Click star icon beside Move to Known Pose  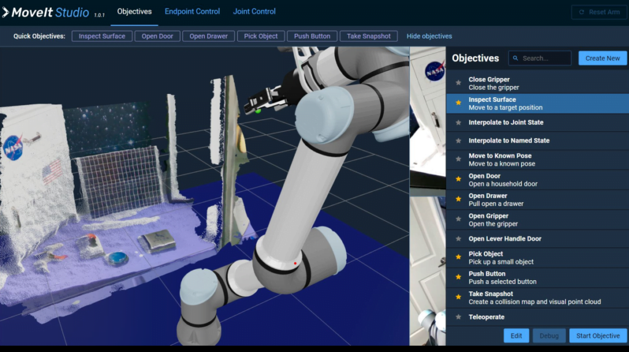458,159
